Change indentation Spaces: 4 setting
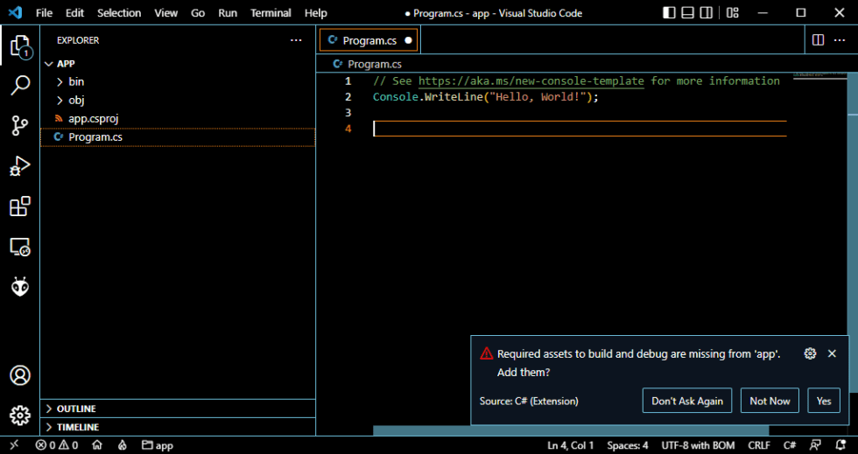The width and height of the screenshot is (858, 454). coord(628,445)
